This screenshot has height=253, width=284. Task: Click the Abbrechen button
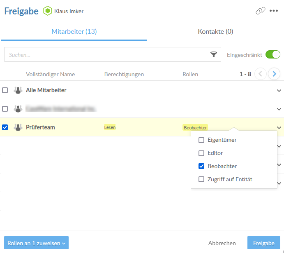(222, 243)
